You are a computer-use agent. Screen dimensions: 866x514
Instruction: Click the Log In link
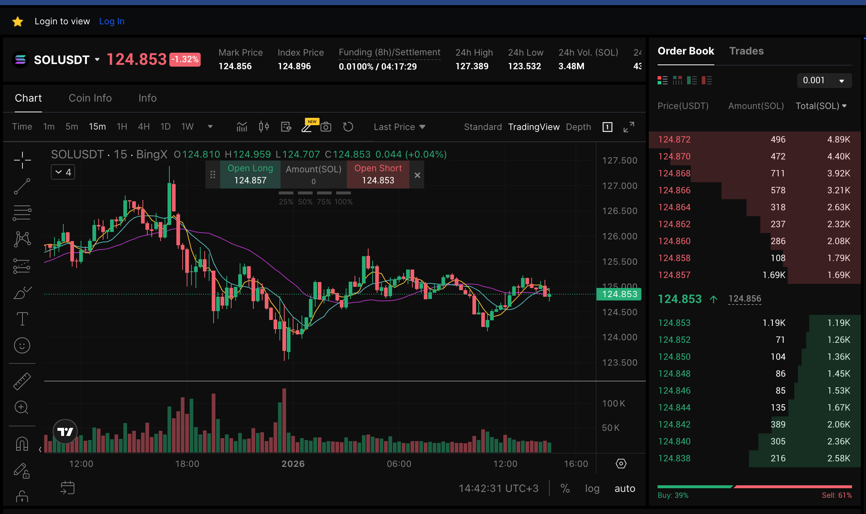pos(112,21)
